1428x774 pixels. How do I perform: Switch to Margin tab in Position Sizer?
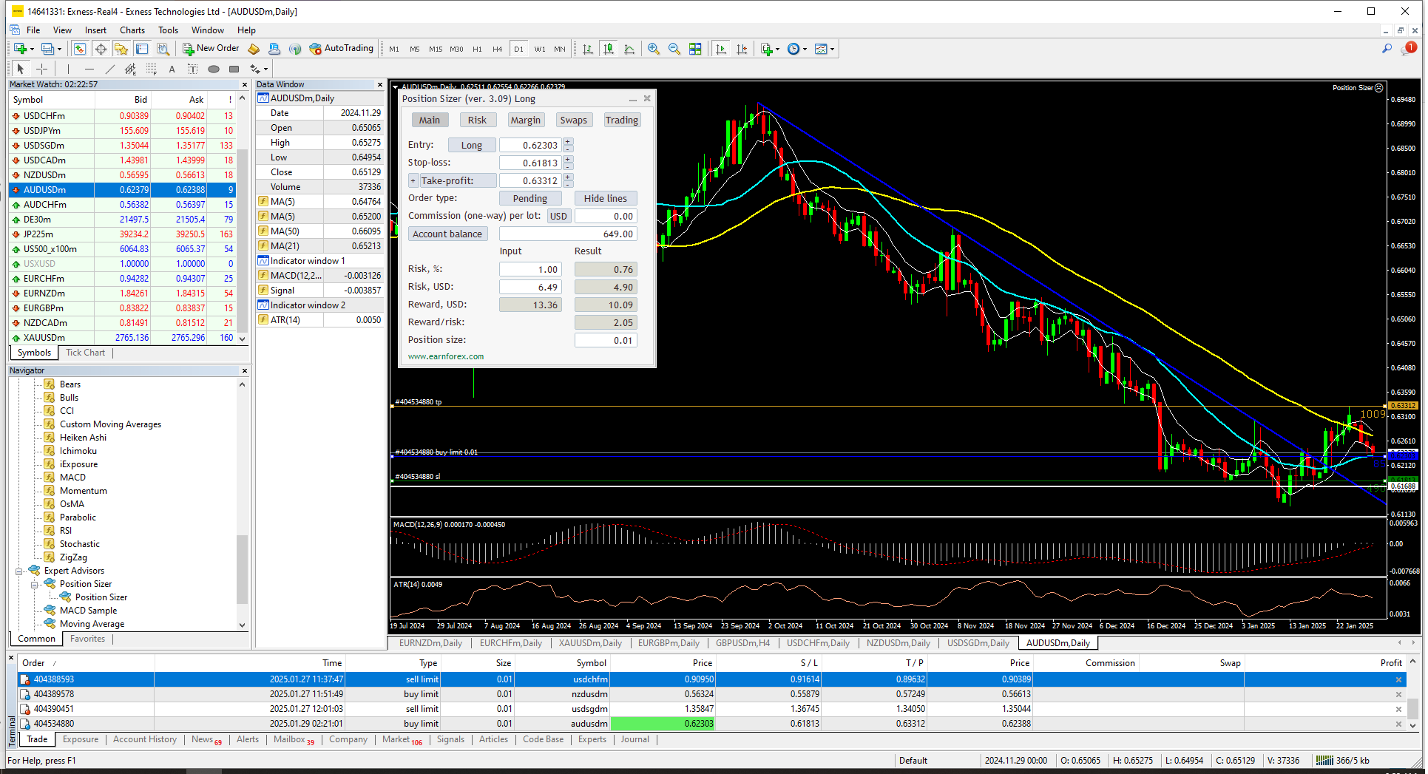[526, 120]
